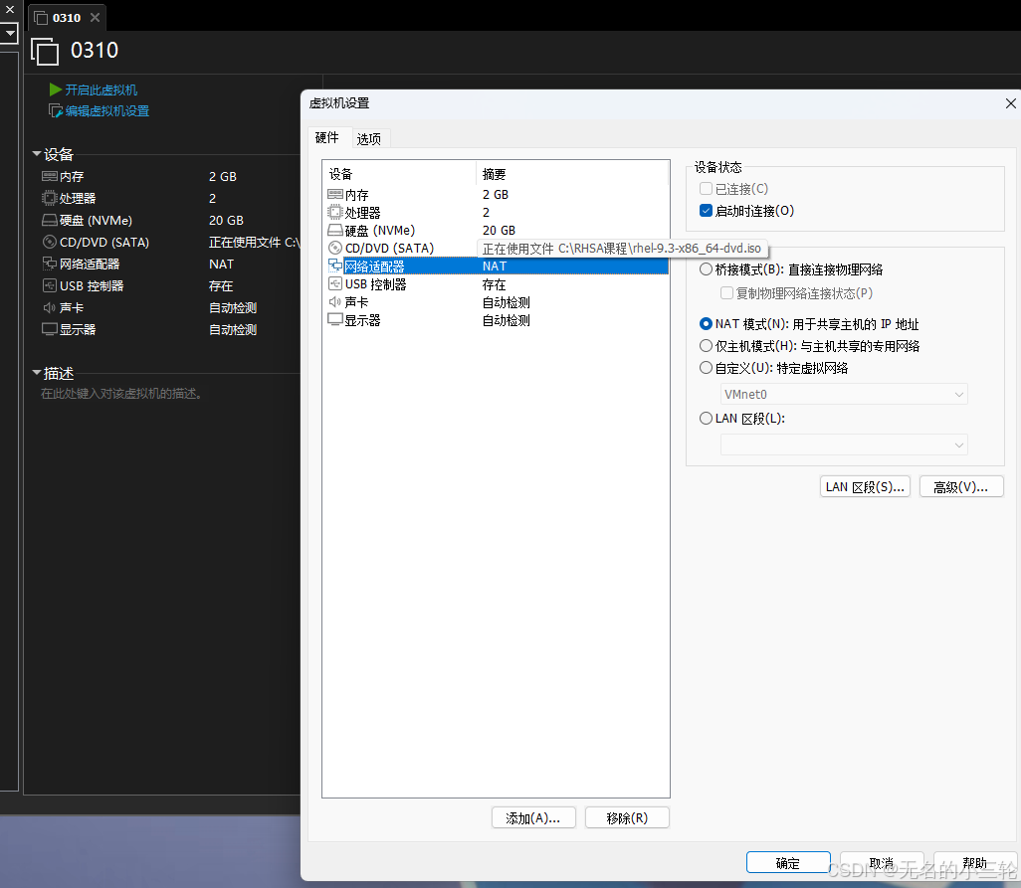This screenshot has height=888, width=1021.
Task: Click 高级(V)... button
Action: click(961, 486)
